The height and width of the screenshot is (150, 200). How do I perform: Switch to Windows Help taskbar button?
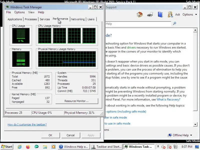[74, 147]
